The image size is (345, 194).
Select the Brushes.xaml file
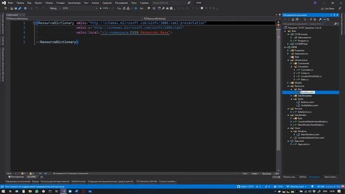[x=307, y=92]
